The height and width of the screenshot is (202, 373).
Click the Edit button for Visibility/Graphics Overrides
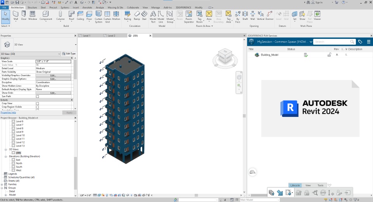53,75
